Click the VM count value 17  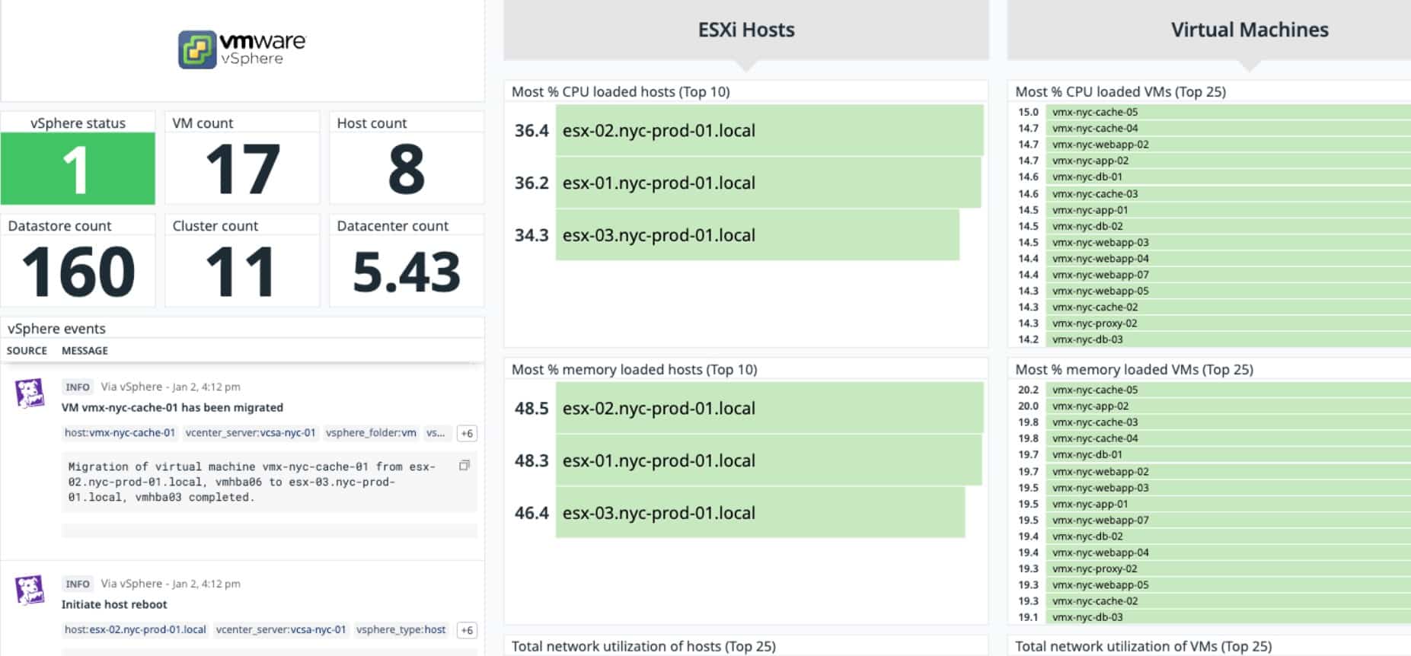click(x=242, y=169)
